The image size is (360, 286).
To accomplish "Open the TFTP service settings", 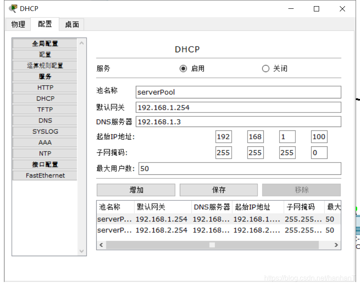I will (x=45, y=109).
